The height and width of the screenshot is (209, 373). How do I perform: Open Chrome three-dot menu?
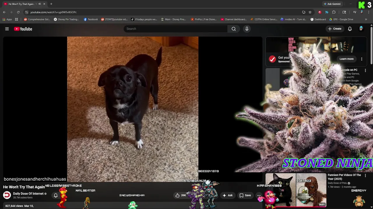[x=369, y=12]
